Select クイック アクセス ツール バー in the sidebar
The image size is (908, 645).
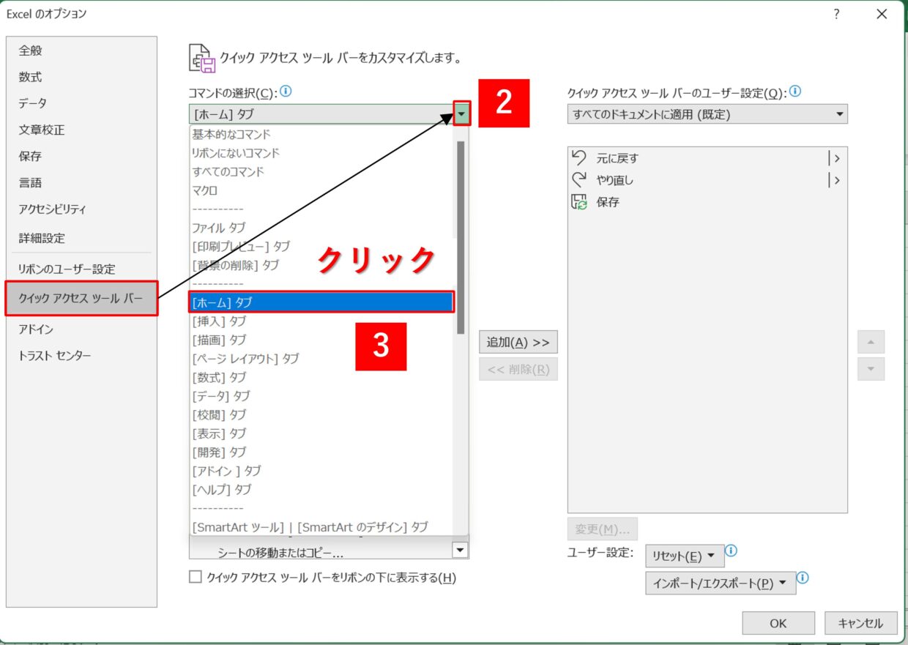81,298
